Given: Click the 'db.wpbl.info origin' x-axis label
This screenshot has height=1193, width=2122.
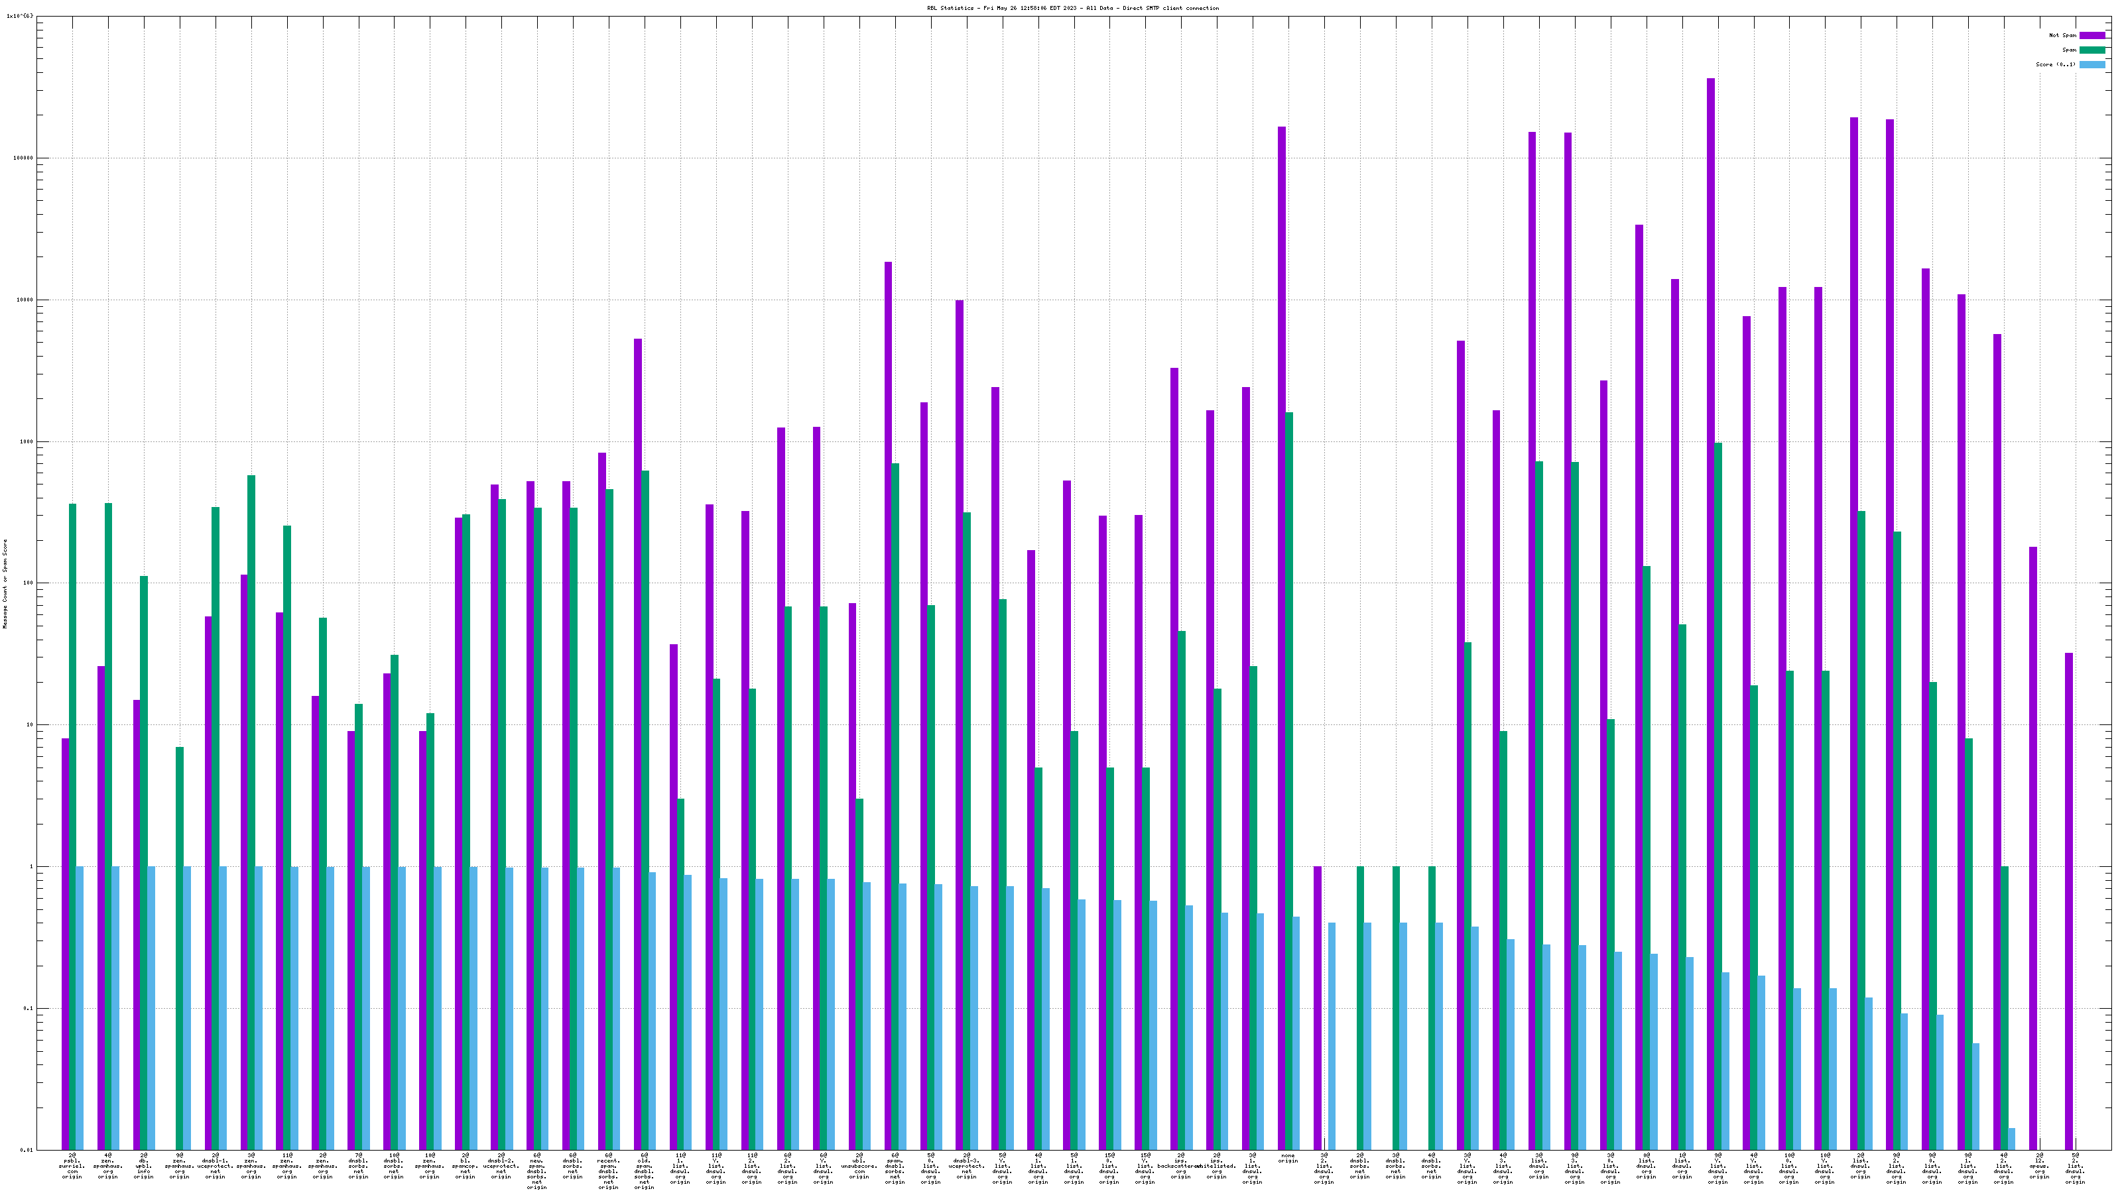Looking at the screenshot, I should (x=143, y=1166).
